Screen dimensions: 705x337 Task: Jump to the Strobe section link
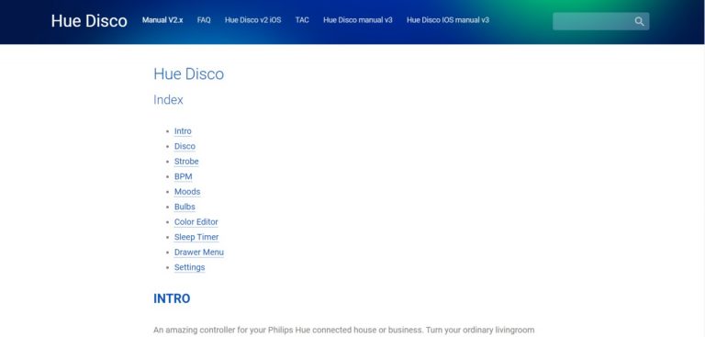coord(186,161)
